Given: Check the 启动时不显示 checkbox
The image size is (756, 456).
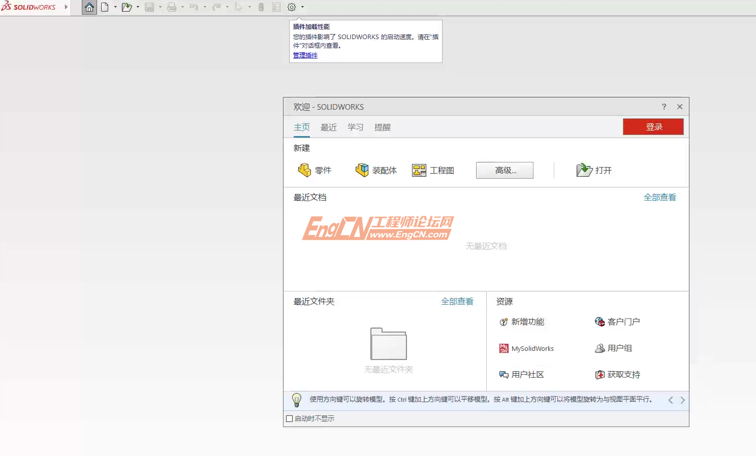Looking at the screenshot, I should click(x=290, y=418).
